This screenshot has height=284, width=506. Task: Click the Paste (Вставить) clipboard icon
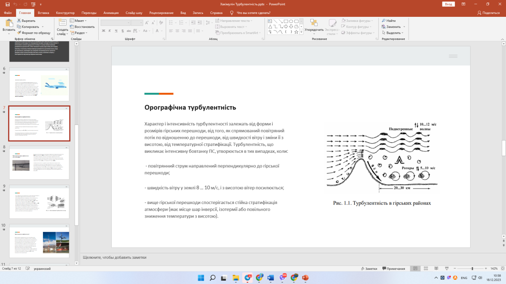tap(8, 23)
